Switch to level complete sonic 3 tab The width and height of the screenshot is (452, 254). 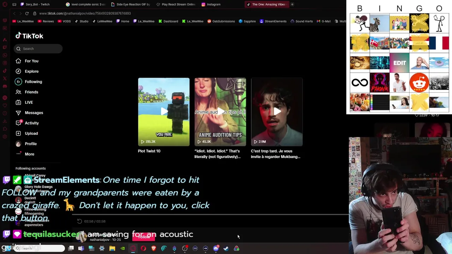(86, 4)
